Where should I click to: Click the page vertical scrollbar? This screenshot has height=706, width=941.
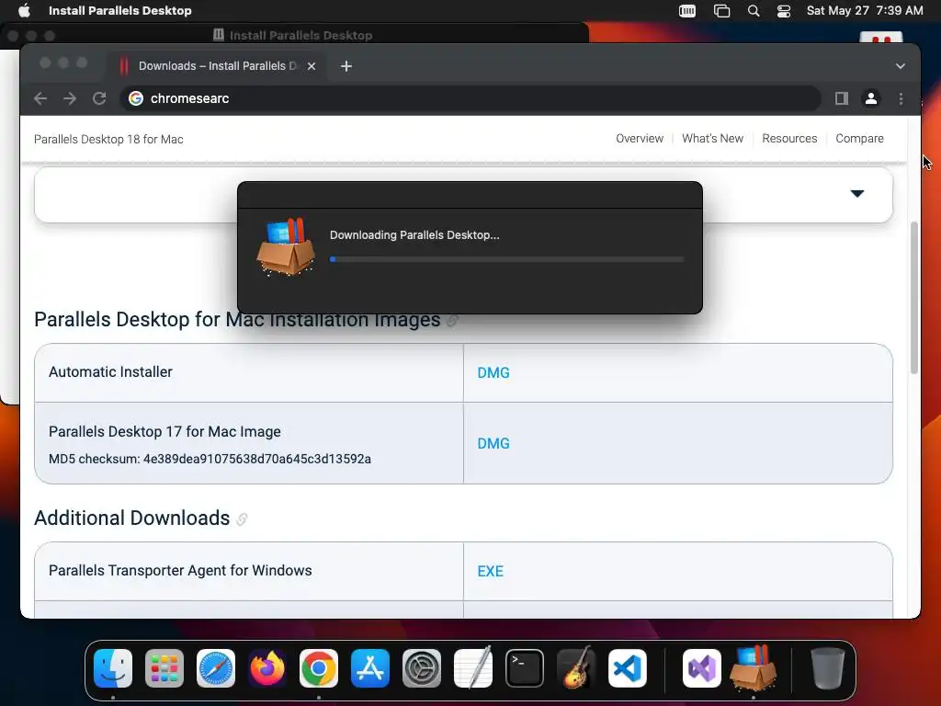coord(914,299)
